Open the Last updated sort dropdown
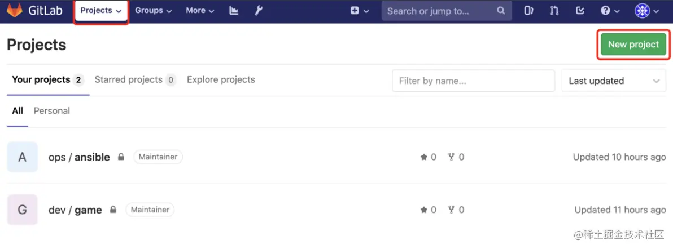The image size is (673, 249). [614, 81]
